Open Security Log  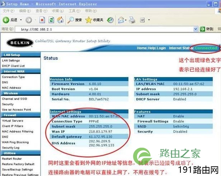pyautogui.click(x=10, y=148)
